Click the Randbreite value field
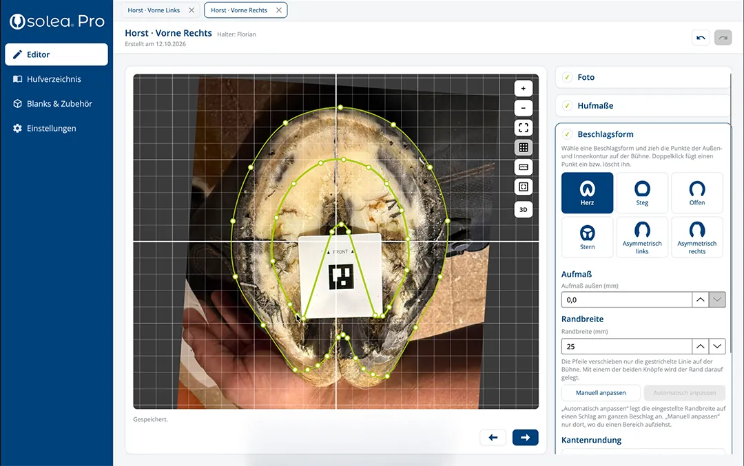 626,346
